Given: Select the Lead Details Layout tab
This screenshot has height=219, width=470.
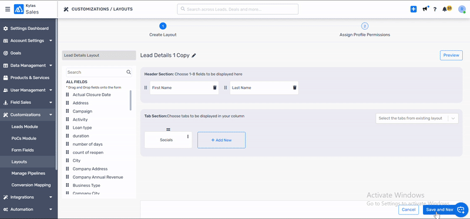Looking at the screenshot, I should point(99,55).
